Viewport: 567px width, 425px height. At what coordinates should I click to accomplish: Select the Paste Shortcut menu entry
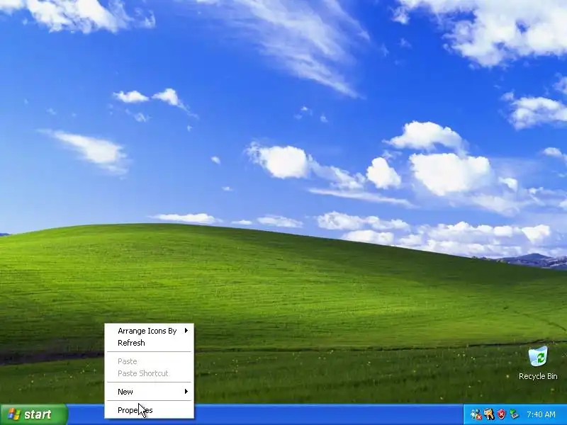coord(150,373)
